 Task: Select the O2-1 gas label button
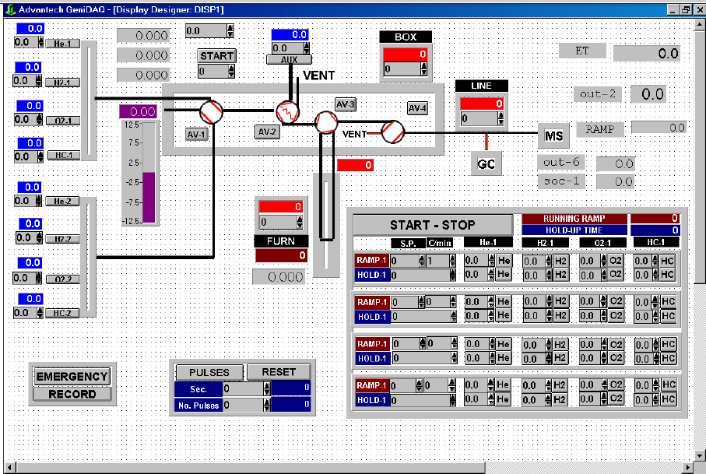click(x=63, y=121)
